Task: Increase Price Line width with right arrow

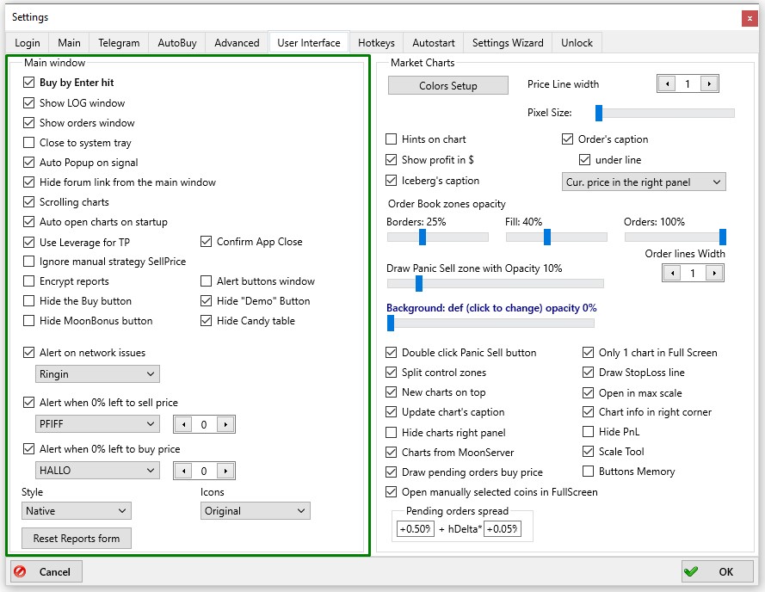Action: click(709, 84)
